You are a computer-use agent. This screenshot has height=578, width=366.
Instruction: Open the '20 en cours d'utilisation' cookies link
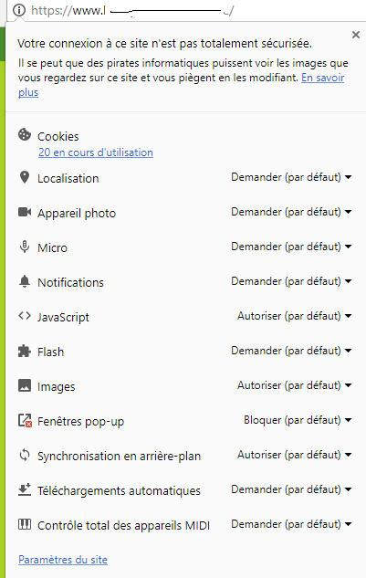pyautogui.click(x=96, y=152)
